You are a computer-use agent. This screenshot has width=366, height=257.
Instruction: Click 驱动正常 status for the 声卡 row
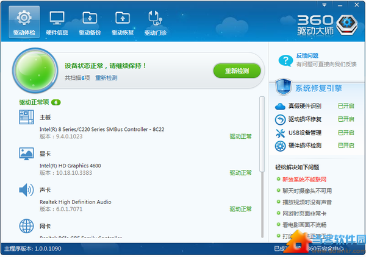click(x=241, y=209)
